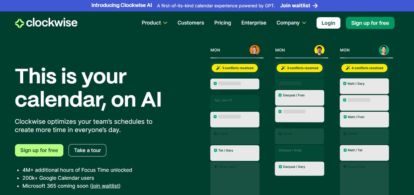The height and width of the screenshot is (195, 414).
Task: Click the 4 conflicts resolved badge
Action: (x=364, y=68)
